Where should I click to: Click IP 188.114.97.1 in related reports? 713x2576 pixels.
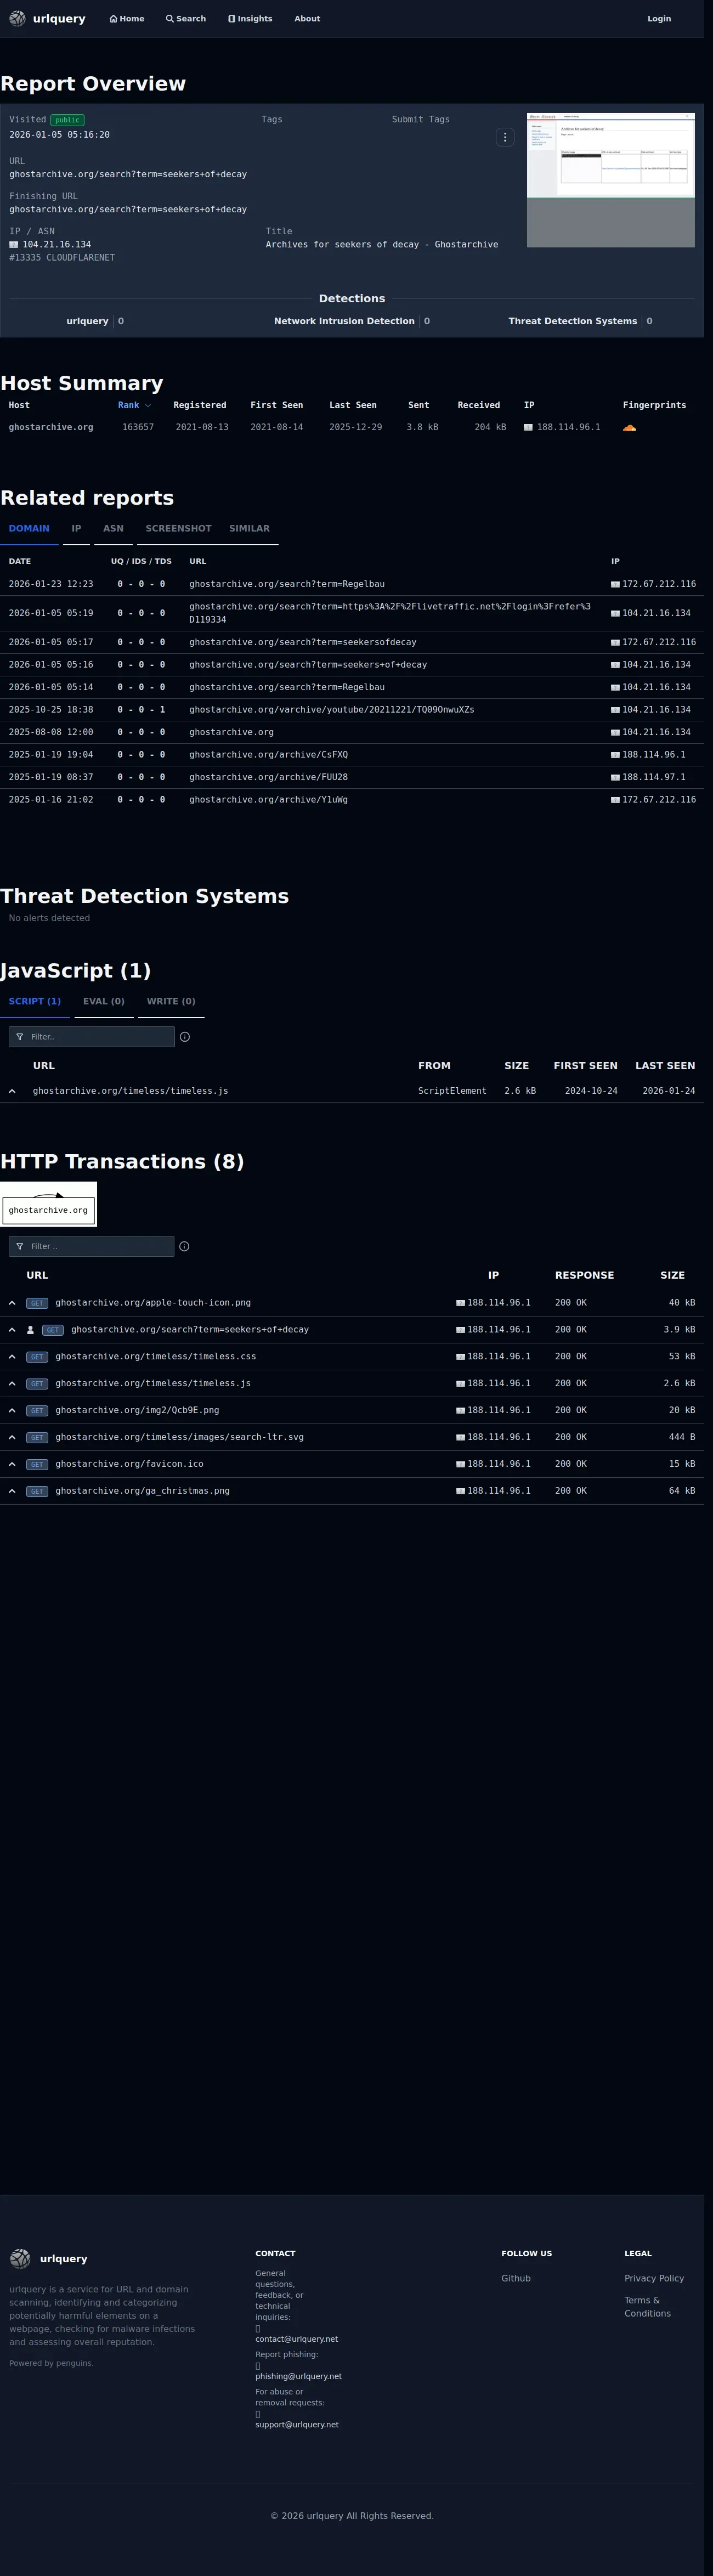653,777
